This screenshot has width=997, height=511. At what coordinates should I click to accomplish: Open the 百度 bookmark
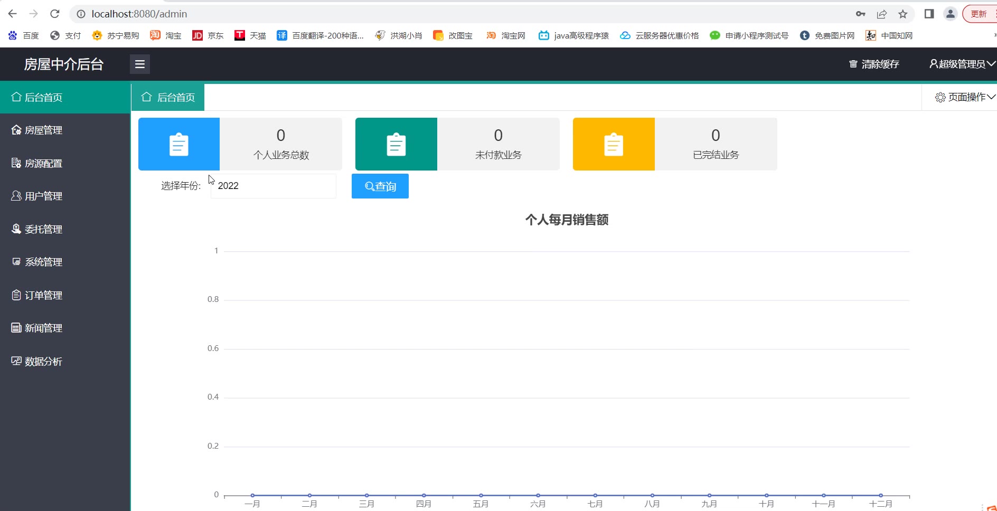(x=24, y=35)
